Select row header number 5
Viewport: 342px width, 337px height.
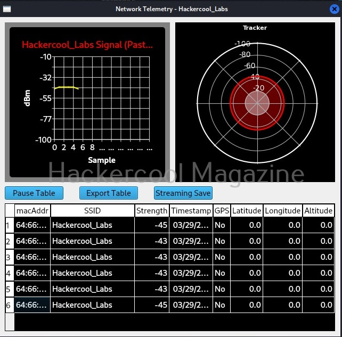(10, 289)
